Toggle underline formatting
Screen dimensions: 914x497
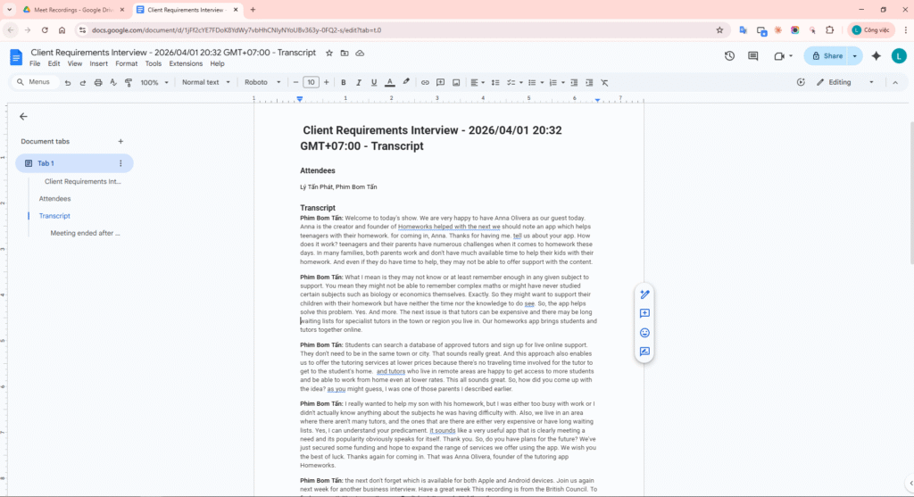tap(373, 82)
